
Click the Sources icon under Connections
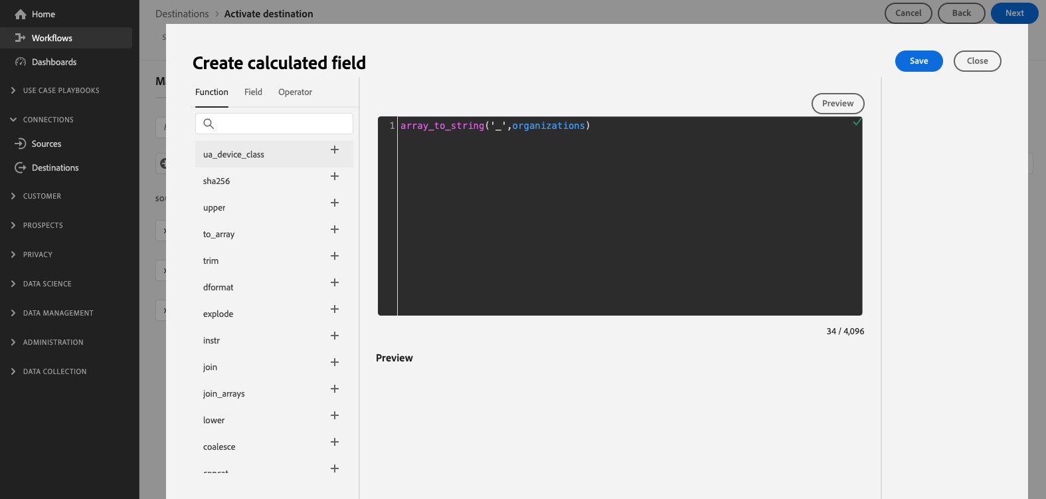pos(21,144)
